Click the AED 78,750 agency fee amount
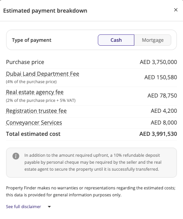 tap(162, 96)
